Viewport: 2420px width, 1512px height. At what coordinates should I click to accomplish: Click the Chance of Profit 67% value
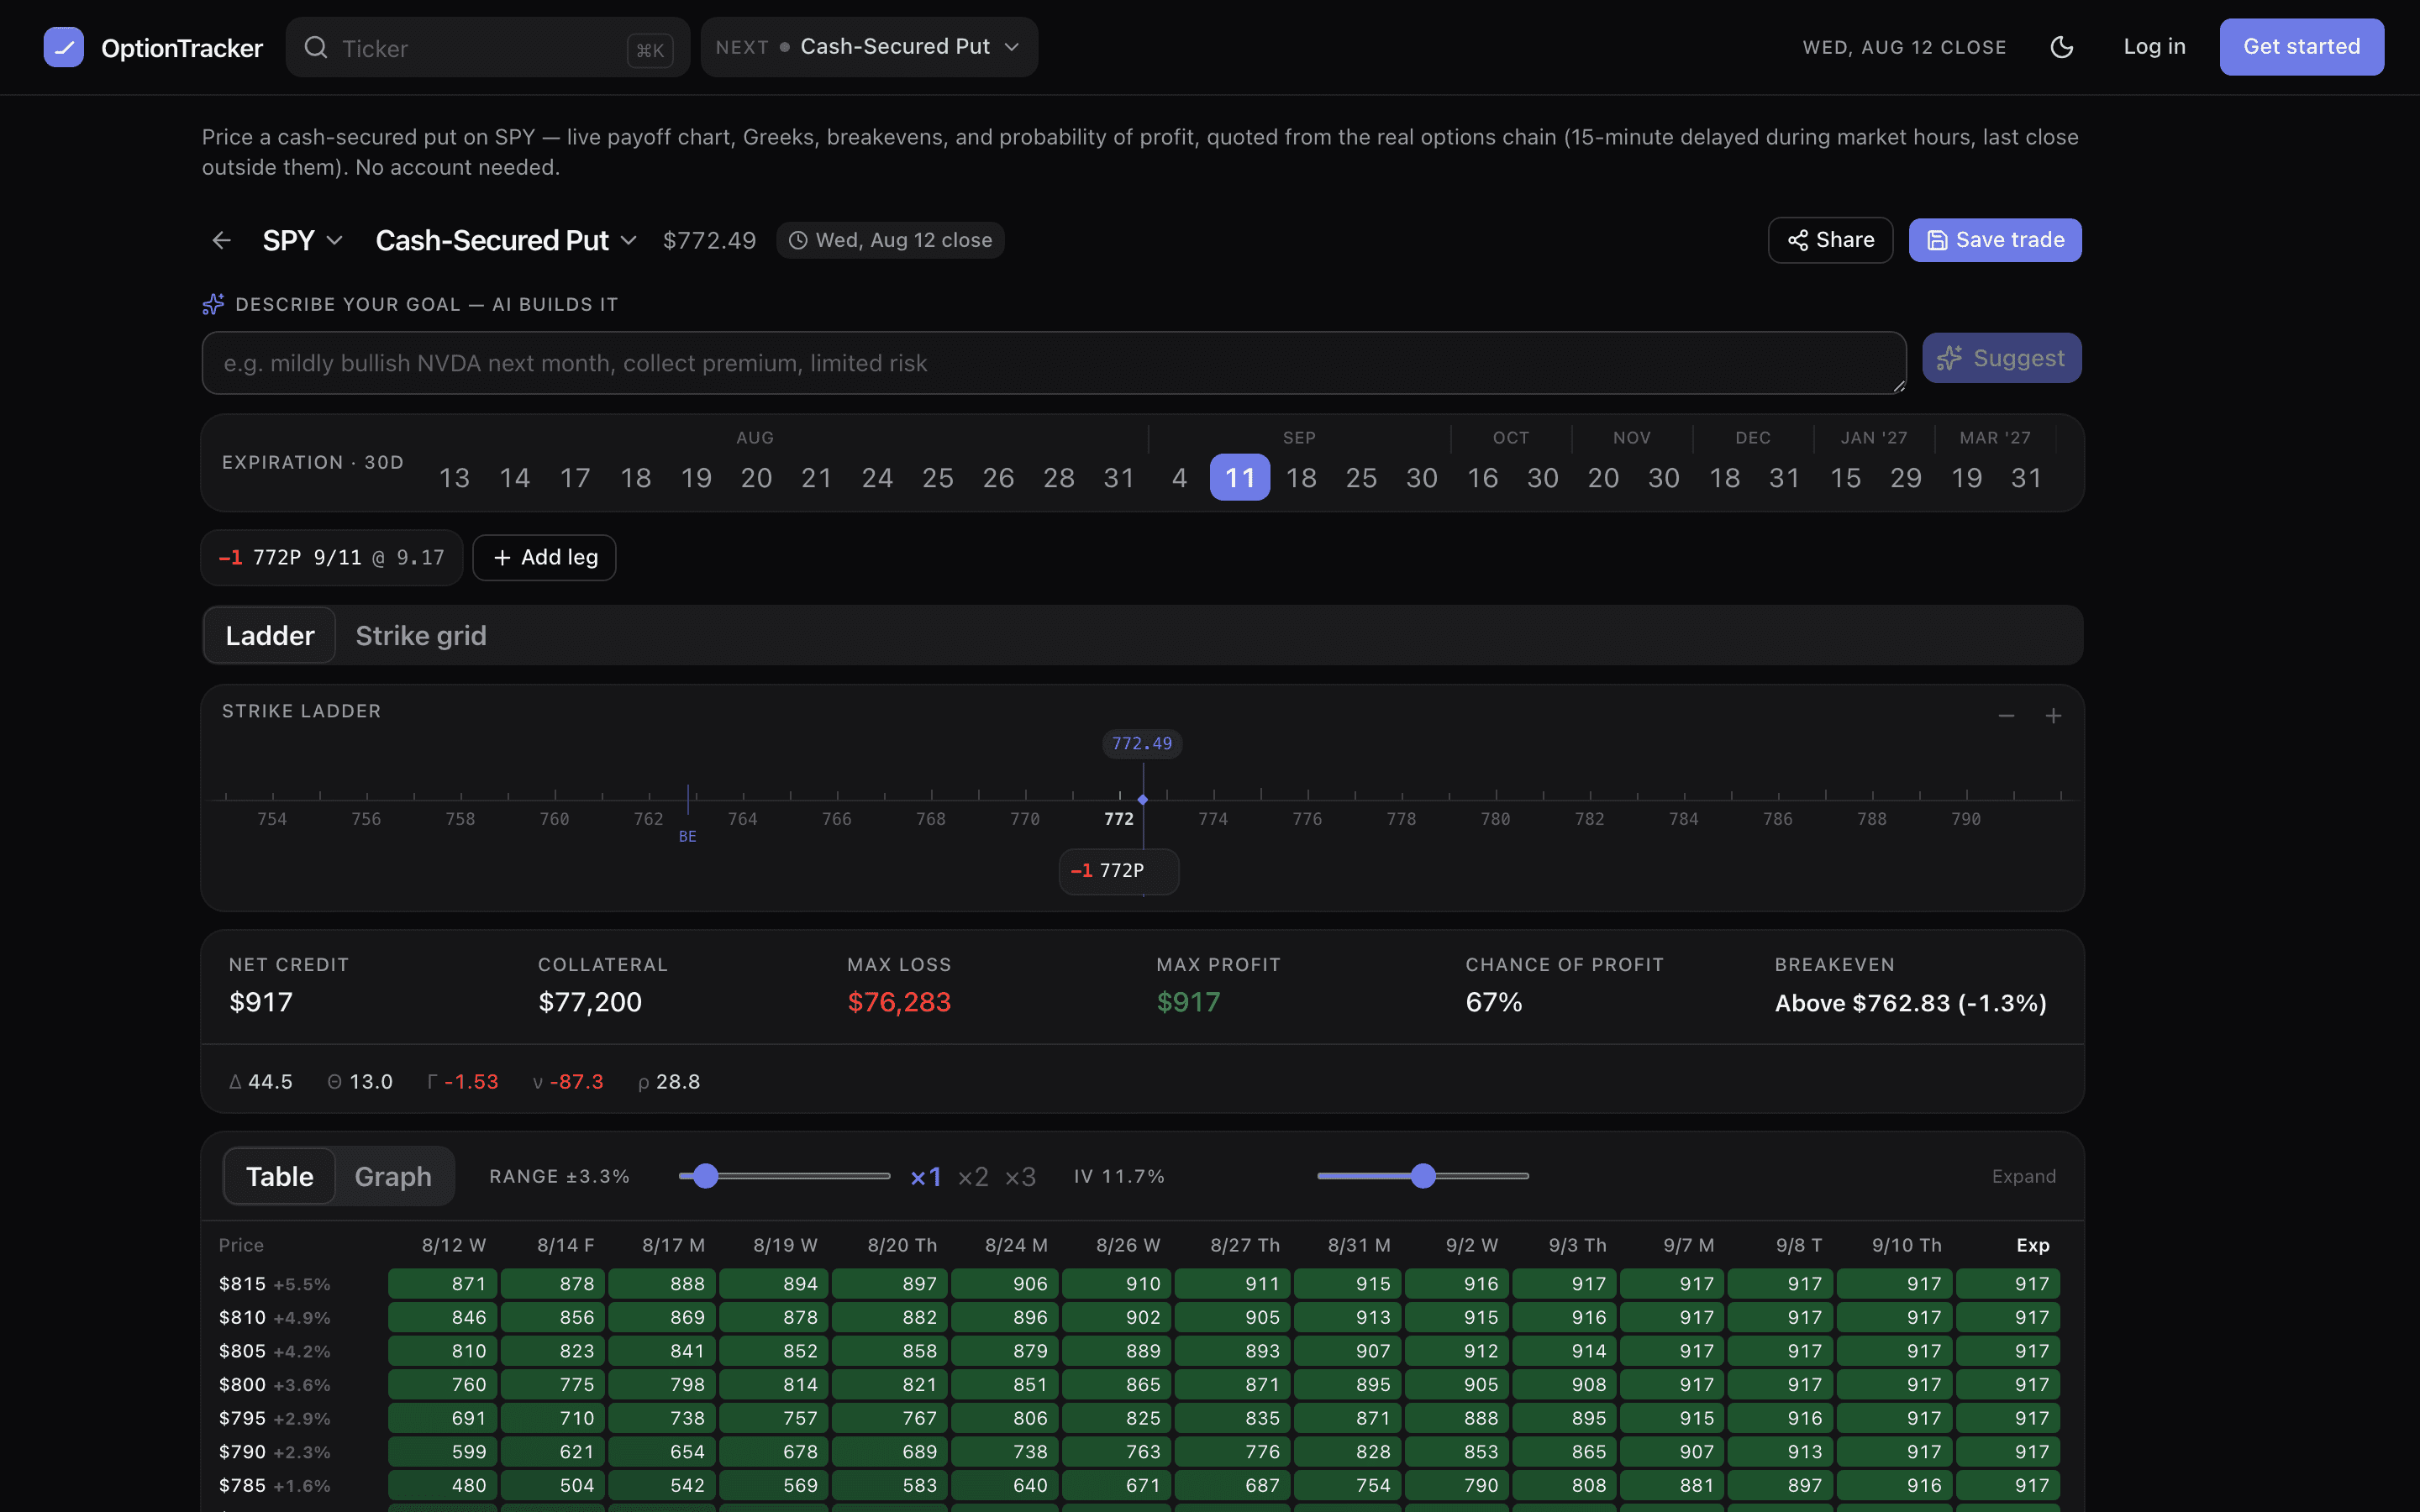coord(1494,1002)
